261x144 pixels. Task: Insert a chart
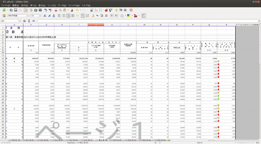point(106,10)
